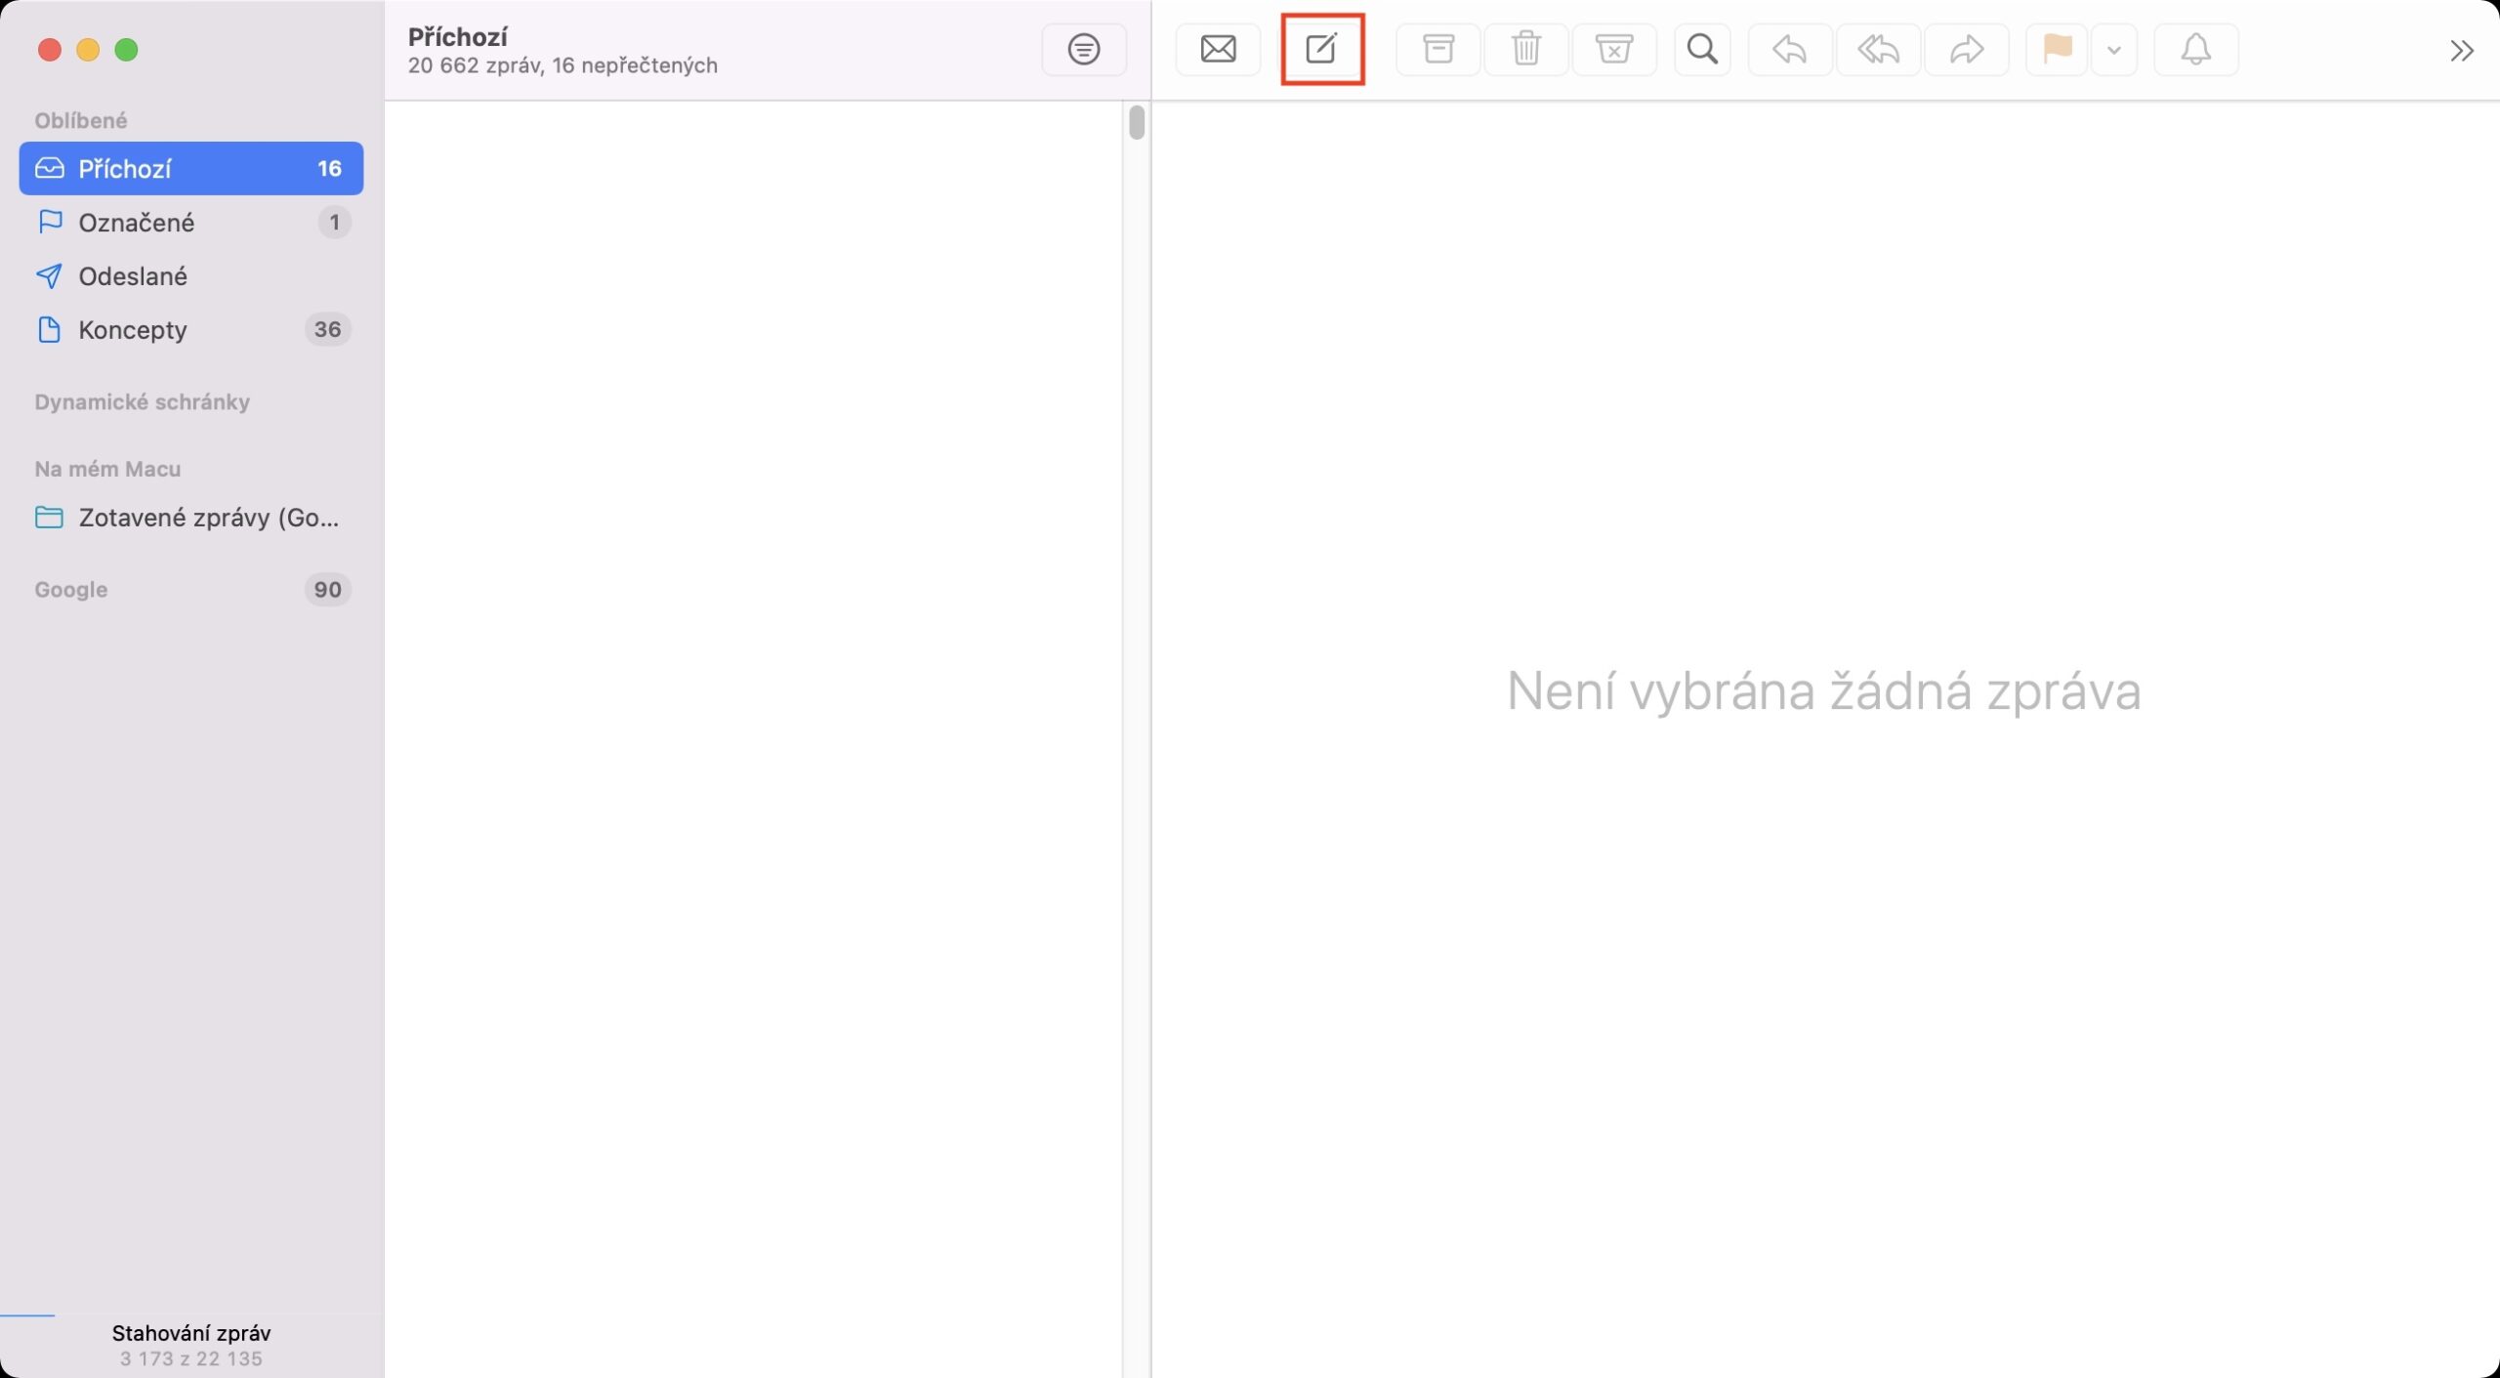Expand the Google account section

tap(71, 590)
